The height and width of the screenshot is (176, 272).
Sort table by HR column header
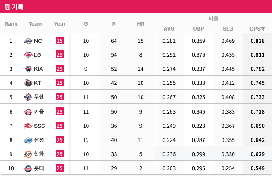tap(141, 24)
